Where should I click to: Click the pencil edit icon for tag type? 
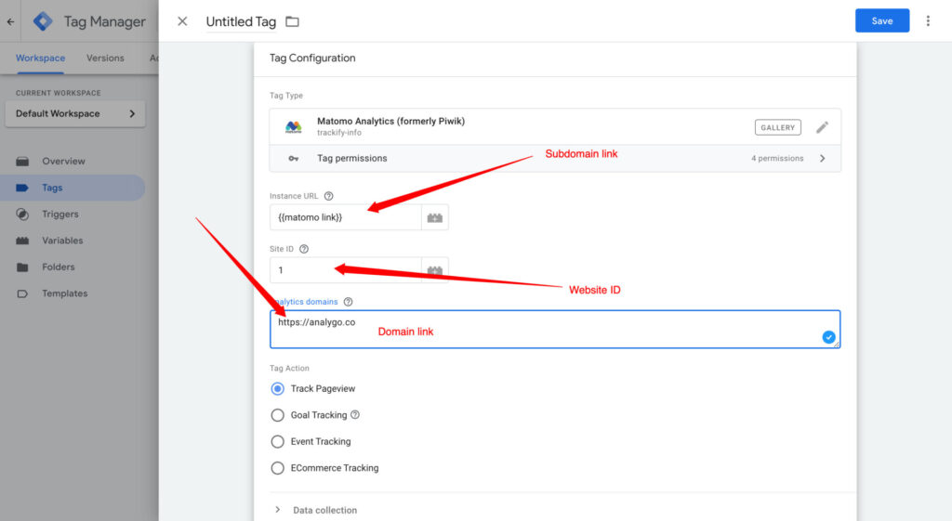click(x=822, y=127)
